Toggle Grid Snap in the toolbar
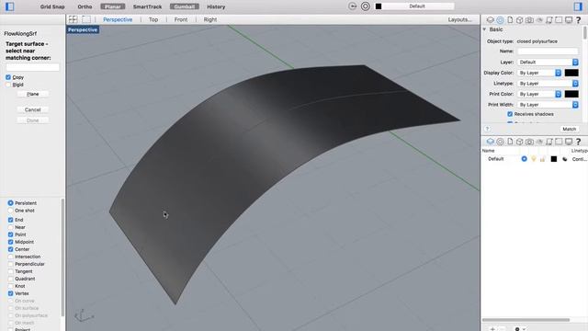 tap(52, 6)
